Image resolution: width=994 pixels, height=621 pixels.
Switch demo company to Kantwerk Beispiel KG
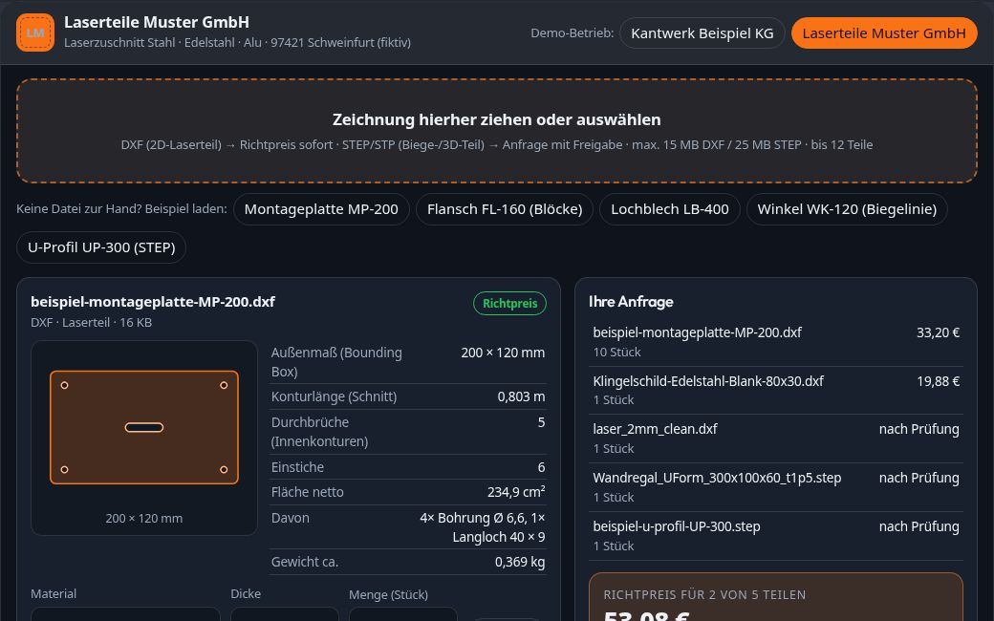pyautogui.click(x=702, y=32)
